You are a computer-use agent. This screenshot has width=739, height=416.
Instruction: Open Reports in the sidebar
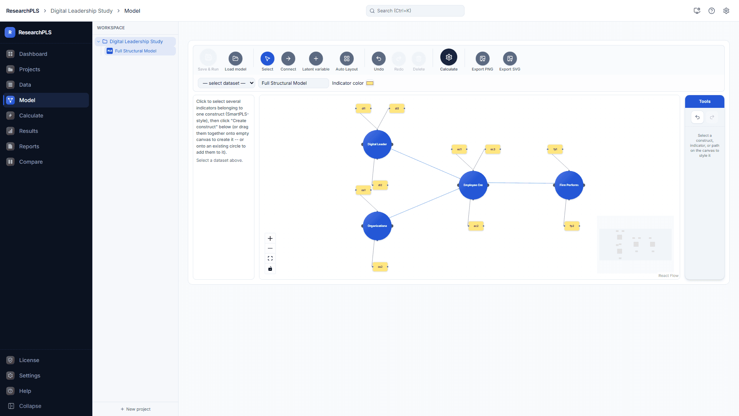click(46, 146)
